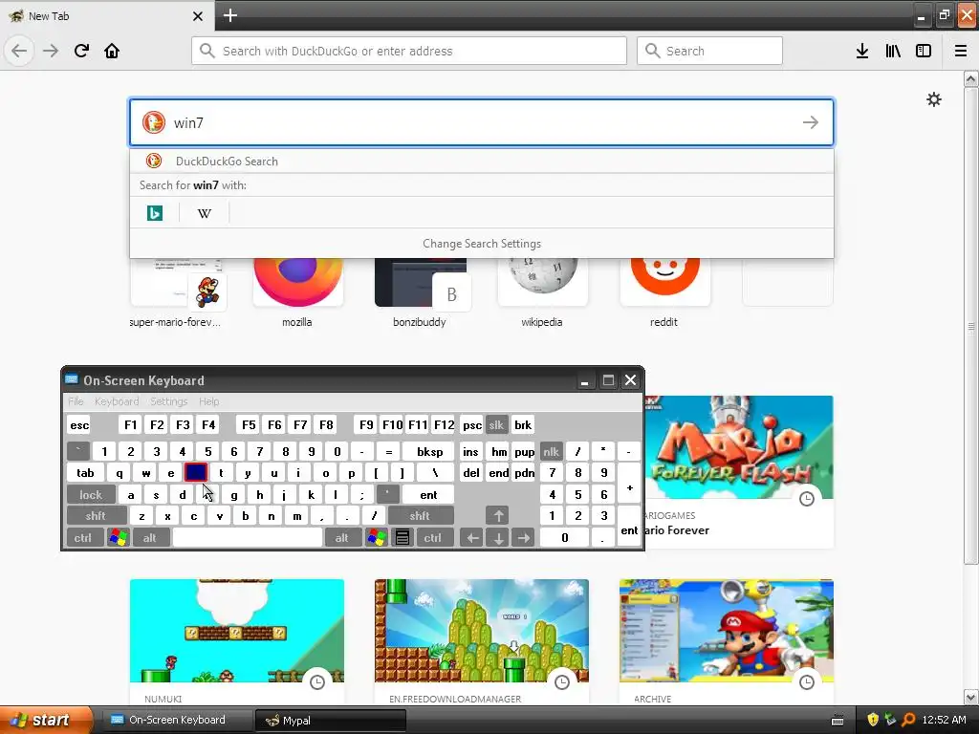Open the File menu in On-Screen Keyboard
This screenshot has width=979, height=734.
pos(76,401)
